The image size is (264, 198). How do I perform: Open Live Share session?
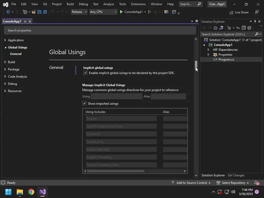239,12
